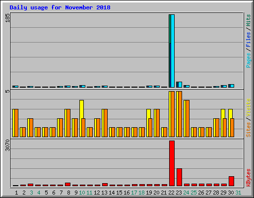Screen dimensions: 254x198
Task: Click the red KBytes bar for day 8
Action: point(67,185)
